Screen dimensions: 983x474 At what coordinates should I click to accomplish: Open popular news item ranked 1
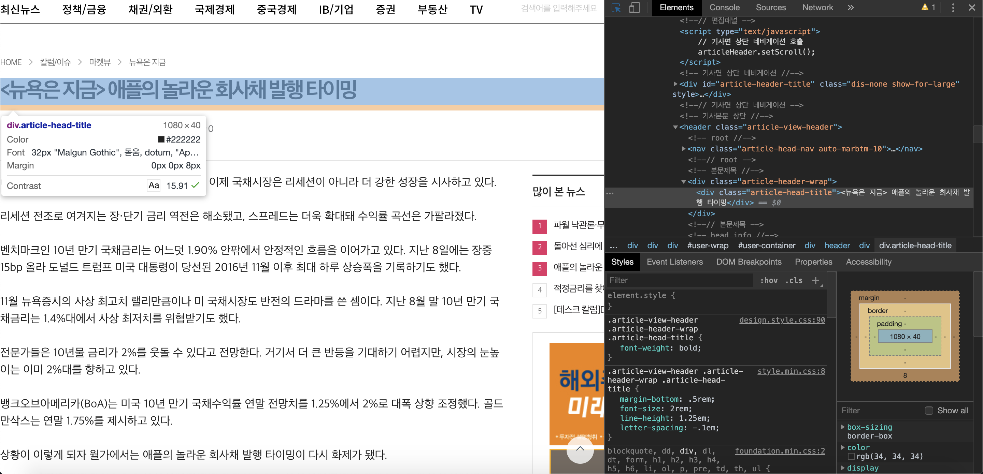click(579, 225)
